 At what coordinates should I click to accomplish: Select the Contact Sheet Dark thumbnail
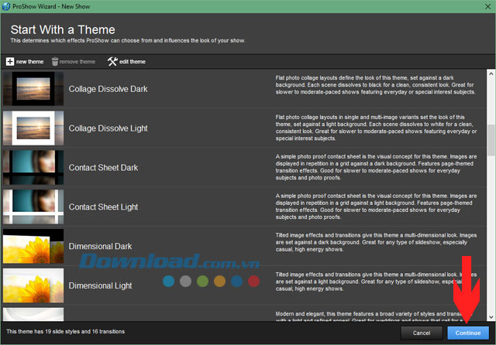click(33, 167)
